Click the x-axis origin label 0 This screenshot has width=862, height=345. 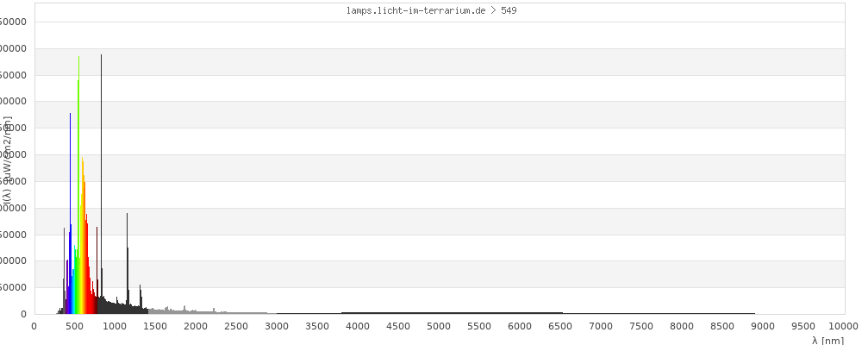click(x=34, y=326)
